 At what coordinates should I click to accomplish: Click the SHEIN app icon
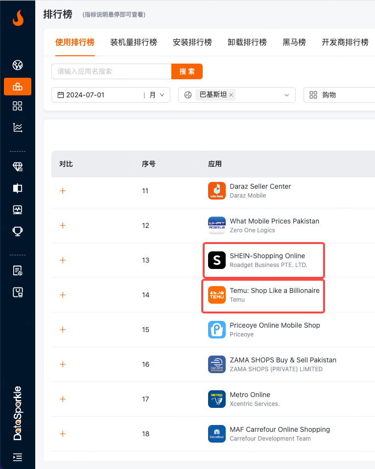point(217,260)
